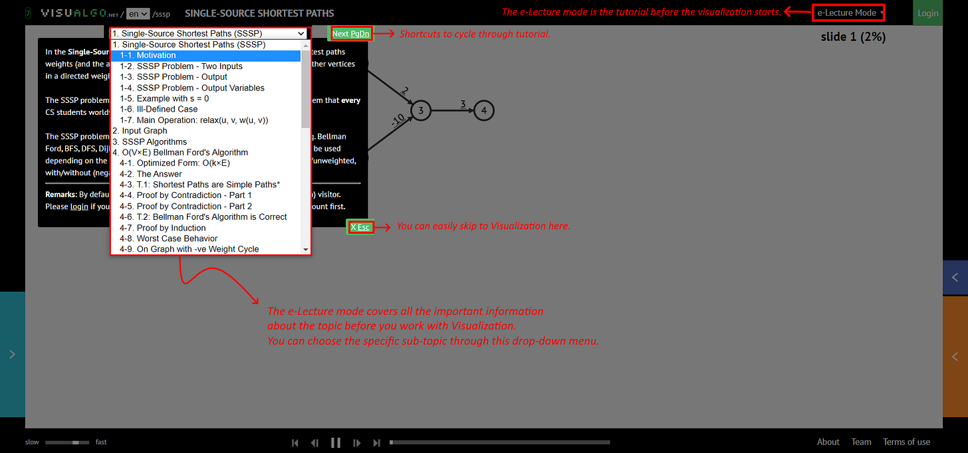Image resolution: width=968 pixels, height=453 pixels.
Task: Advance the tutorial with 'Next PgDn'
Action: (350, 33)
